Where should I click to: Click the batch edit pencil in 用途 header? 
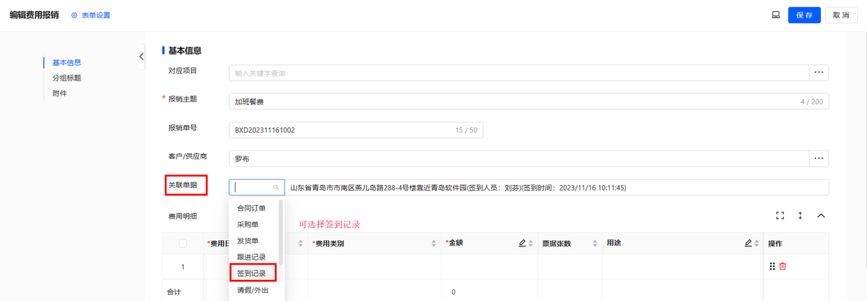pos(748,243)
